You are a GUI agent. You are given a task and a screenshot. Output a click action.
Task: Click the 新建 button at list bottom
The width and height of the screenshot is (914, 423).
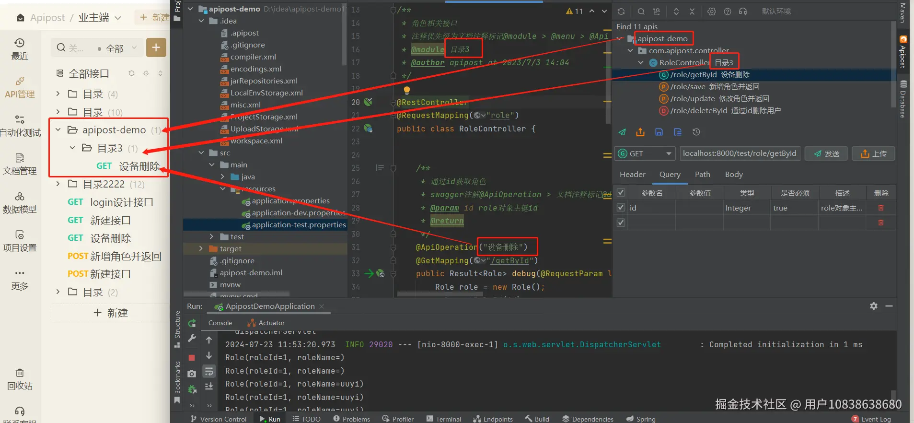click(x=110, y=313)
